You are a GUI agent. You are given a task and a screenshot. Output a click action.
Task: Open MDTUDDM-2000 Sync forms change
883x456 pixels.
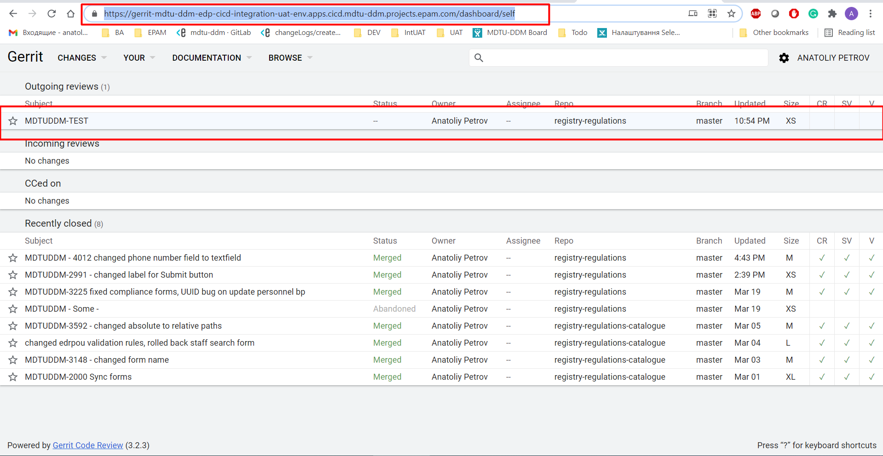[78, 377]
